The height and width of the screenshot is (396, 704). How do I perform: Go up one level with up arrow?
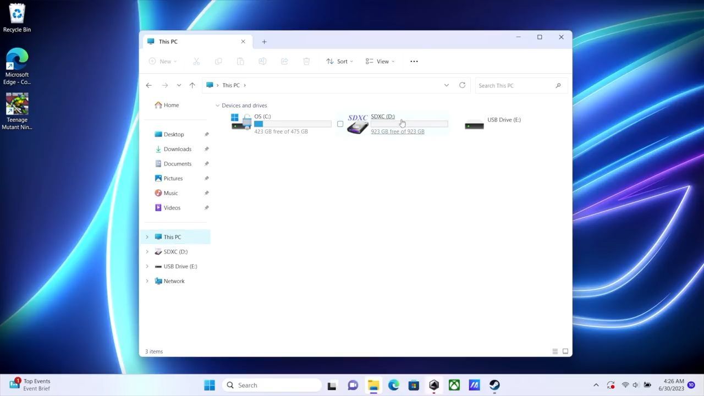pyautogui.click(x=192, y=85)
